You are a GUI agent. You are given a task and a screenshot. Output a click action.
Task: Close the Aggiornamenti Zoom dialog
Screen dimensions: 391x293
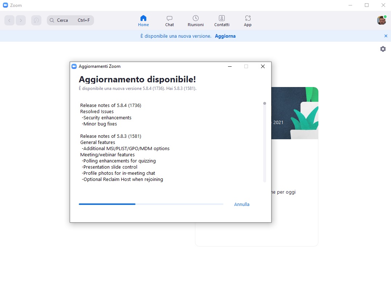[263, 66]
